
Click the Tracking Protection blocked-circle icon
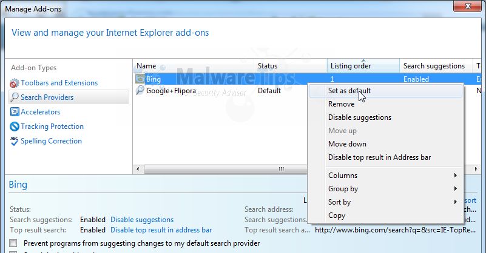14,126
